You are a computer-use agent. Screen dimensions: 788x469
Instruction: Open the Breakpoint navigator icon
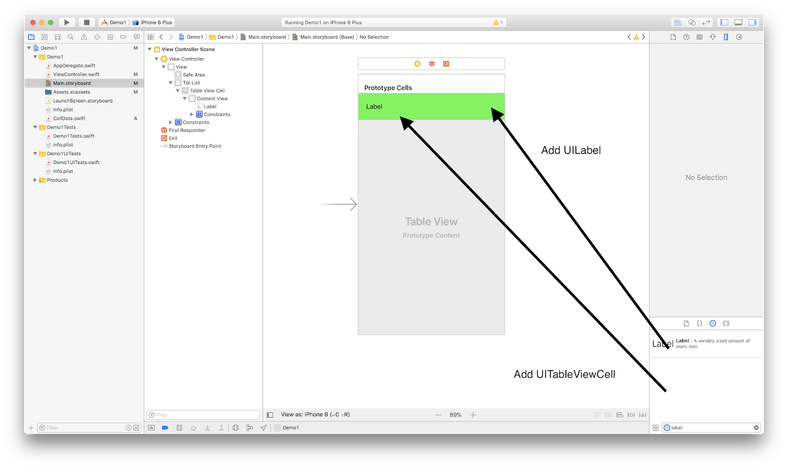tap(123, 37)
